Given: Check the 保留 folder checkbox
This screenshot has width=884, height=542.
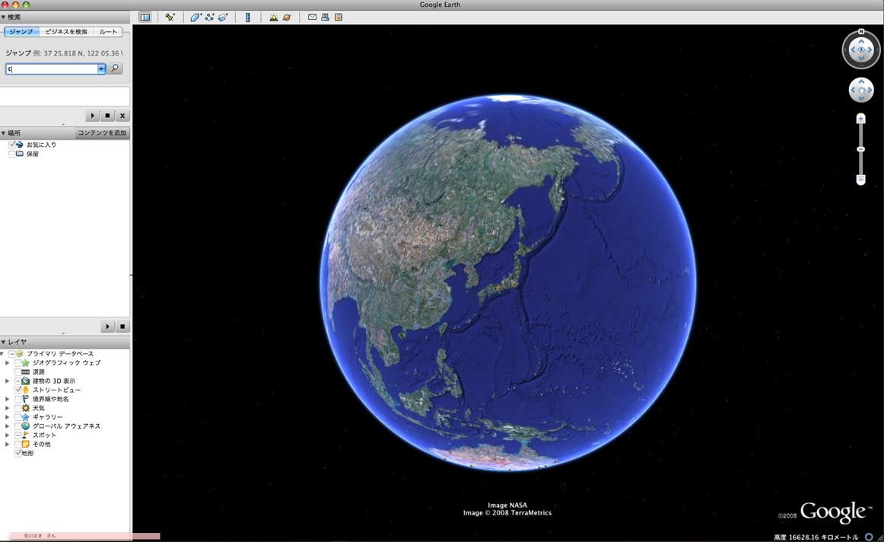Looking at the screenshot, I should click(x=12, y=154).
